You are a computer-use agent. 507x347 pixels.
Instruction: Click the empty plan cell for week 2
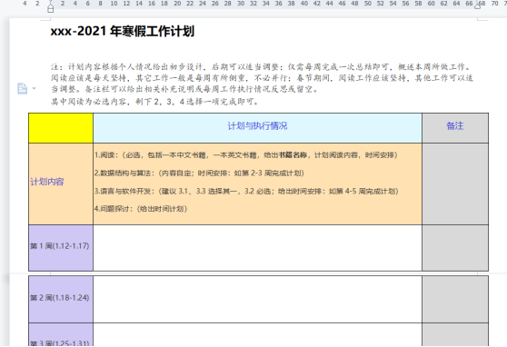tap(257, 300)
